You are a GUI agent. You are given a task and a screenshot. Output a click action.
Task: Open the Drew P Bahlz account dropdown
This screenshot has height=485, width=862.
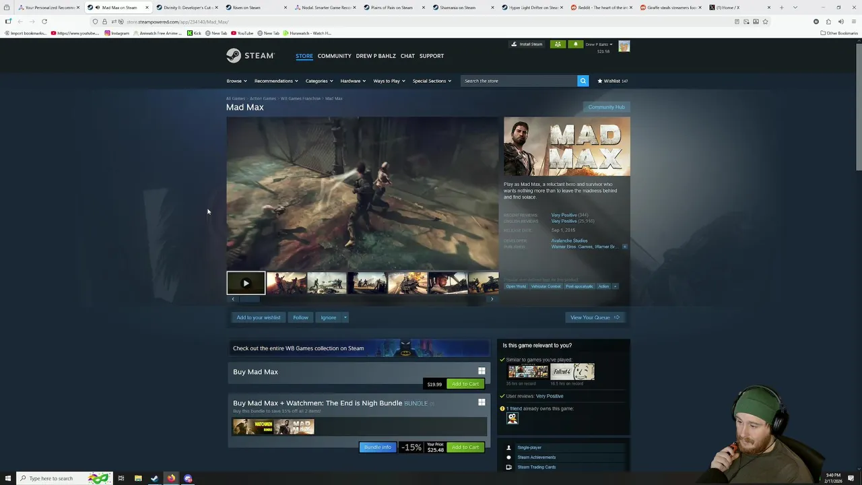[x=599, y=44]
